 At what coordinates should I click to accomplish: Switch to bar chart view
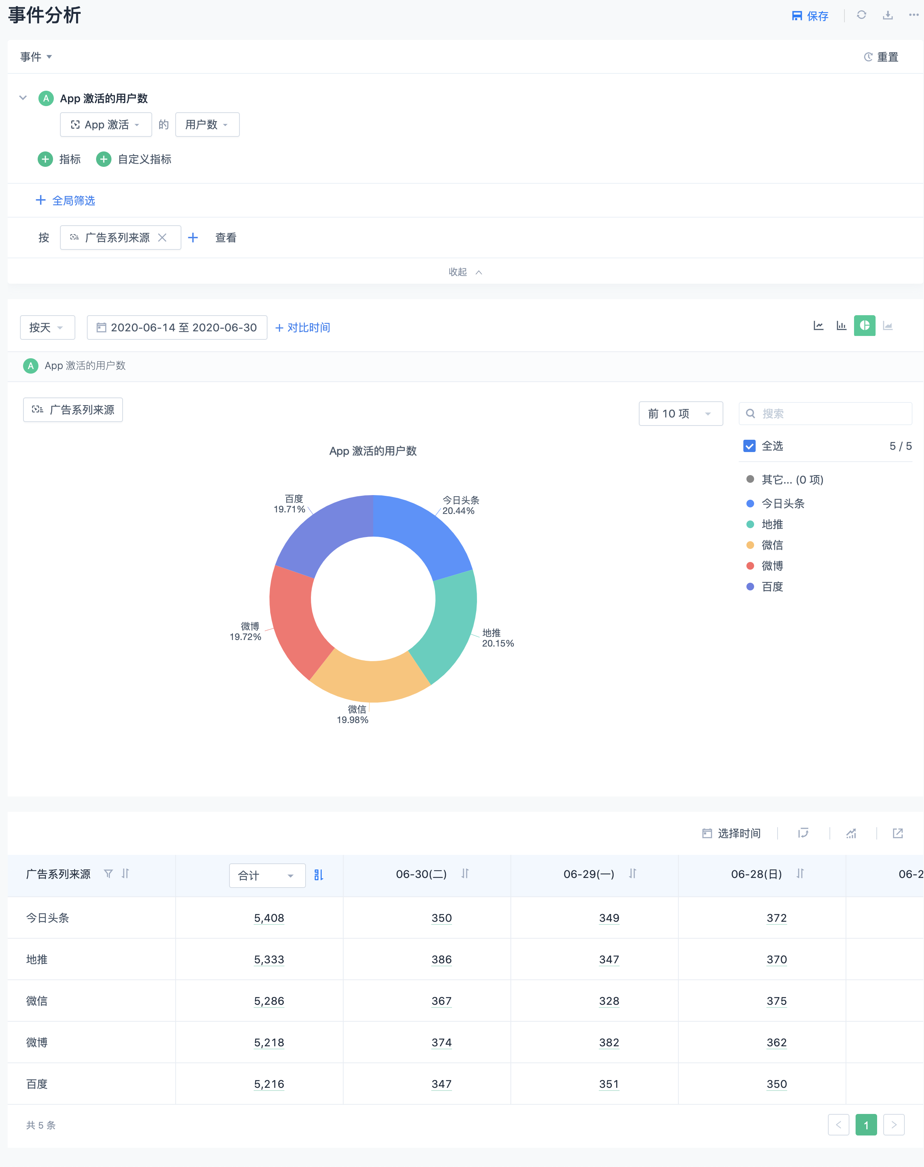(841, 326)
